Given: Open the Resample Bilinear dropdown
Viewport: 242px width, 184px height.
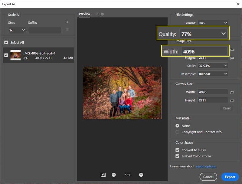Looking at the screenshot, I should pyautogui.click(x=213, y=74).
